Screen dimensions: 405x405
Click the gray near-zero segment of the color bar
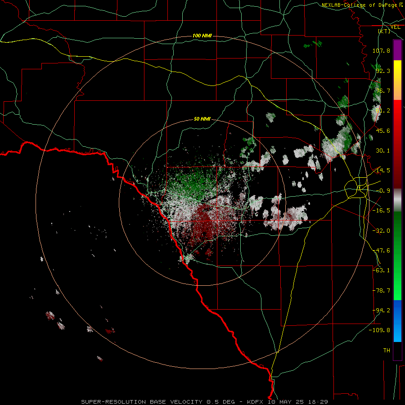397,200
